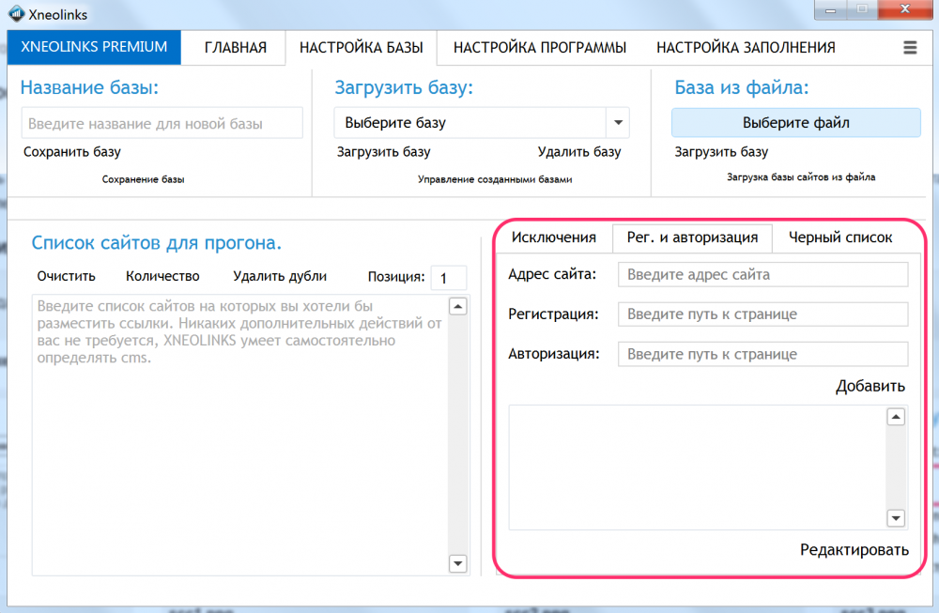Expand the Выберите базу dropdown arrow
Viewport: 939px width, 613px height.
[x=618, y=123]
